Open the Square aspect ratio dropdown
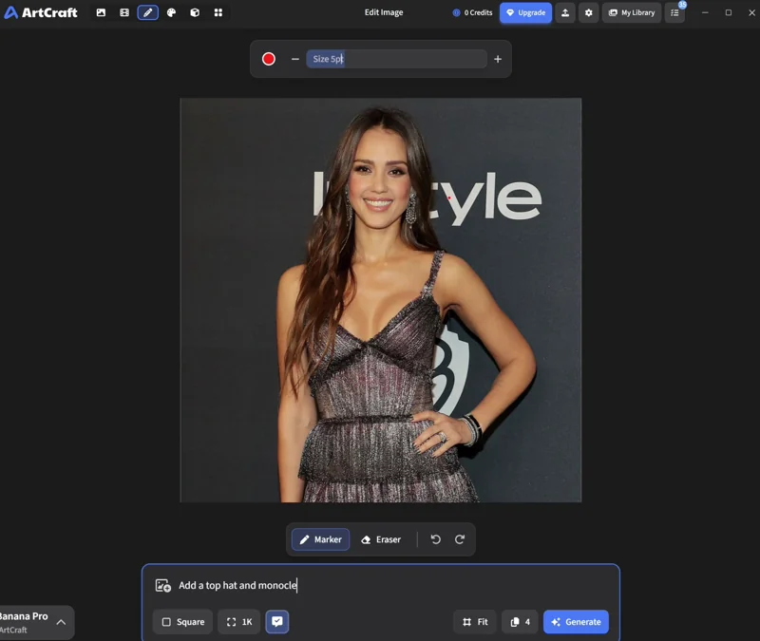760x641 pixels. pos(182,622)
